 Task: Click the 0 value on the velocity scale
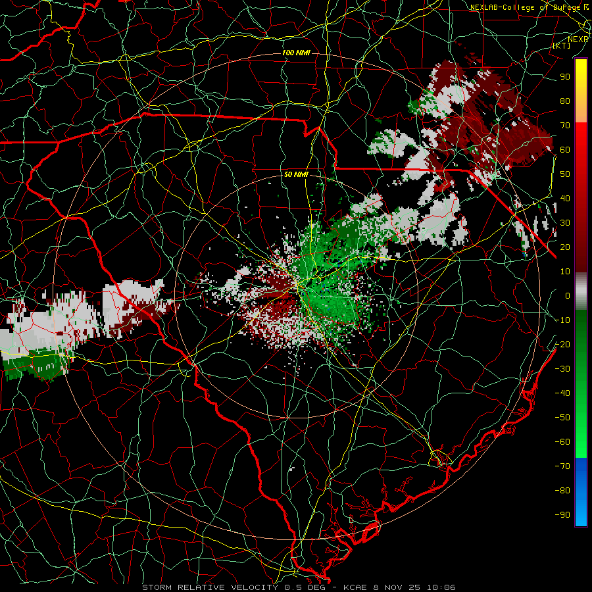click(x=568, y=296)
